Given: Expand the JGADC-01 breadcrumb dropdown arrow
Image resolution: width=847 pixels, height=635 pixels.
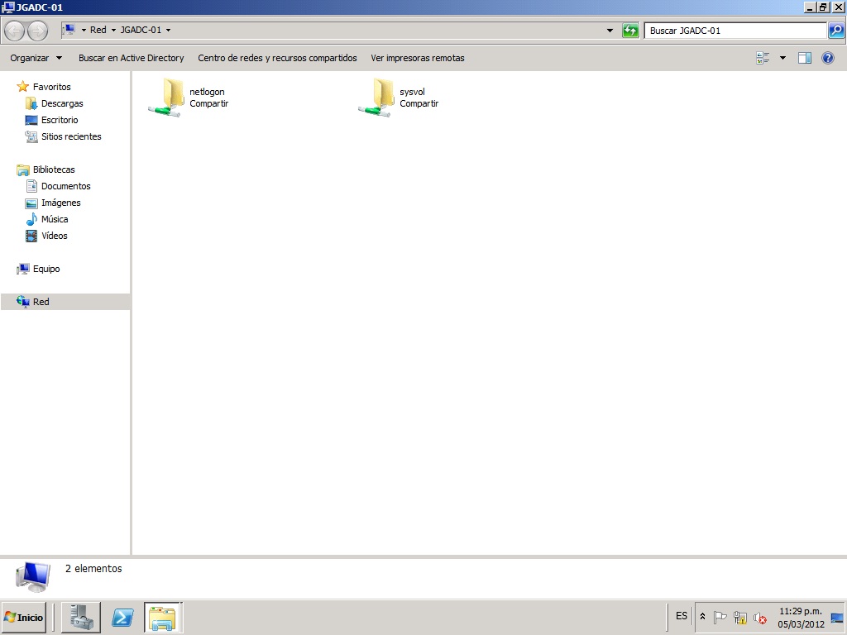Looking at the screenshot, I should click(x=168, y=31).
